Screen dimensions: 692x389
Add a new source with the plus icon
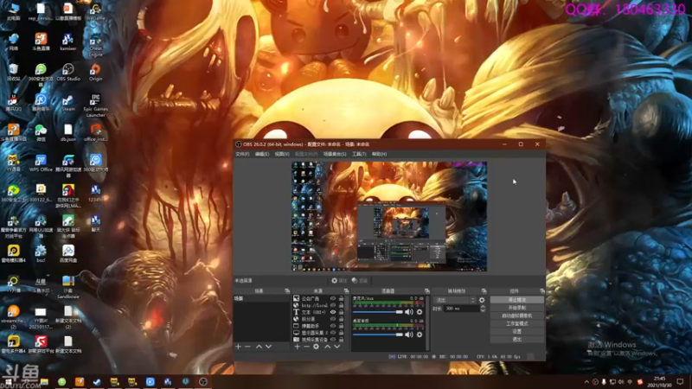click(x=297, y=347)
